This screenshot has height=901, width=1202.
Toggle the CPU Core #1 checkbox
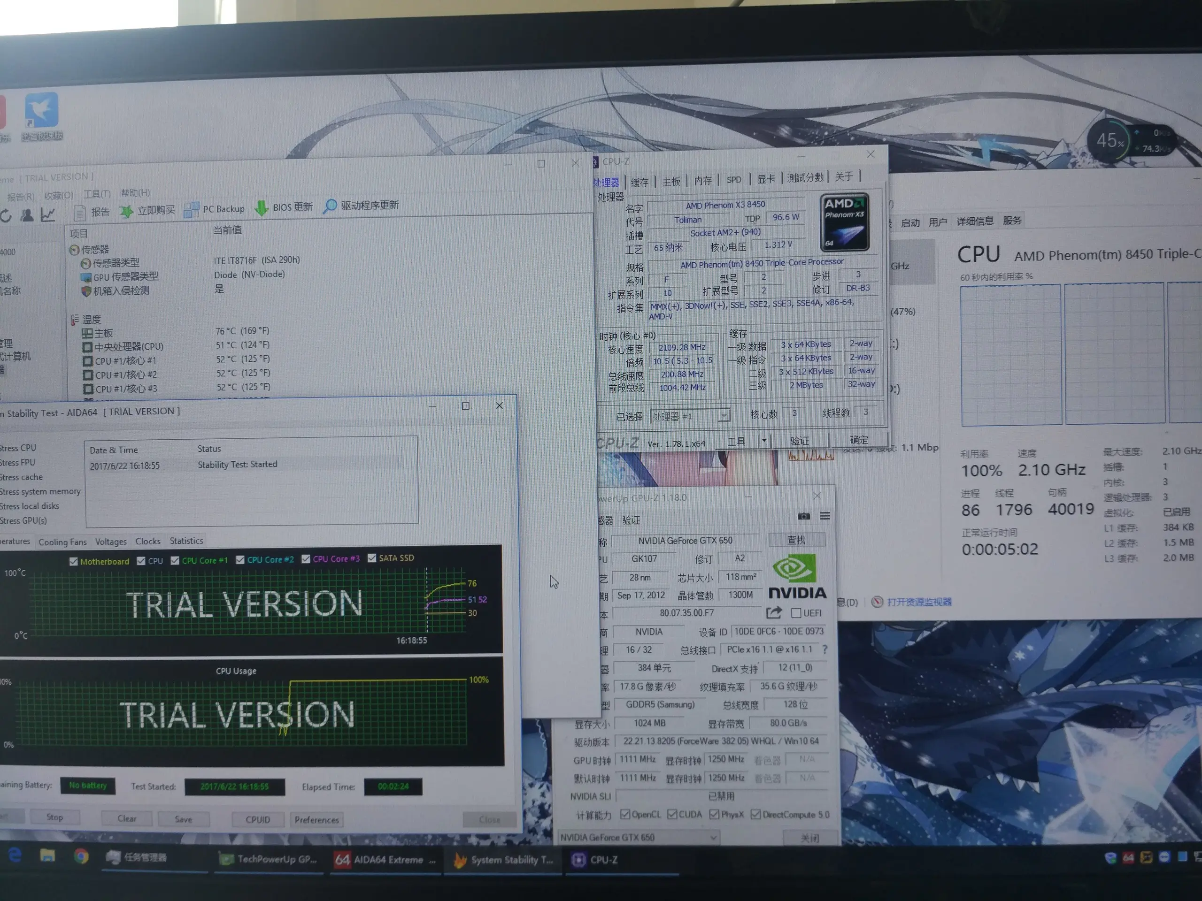[175, 560]
